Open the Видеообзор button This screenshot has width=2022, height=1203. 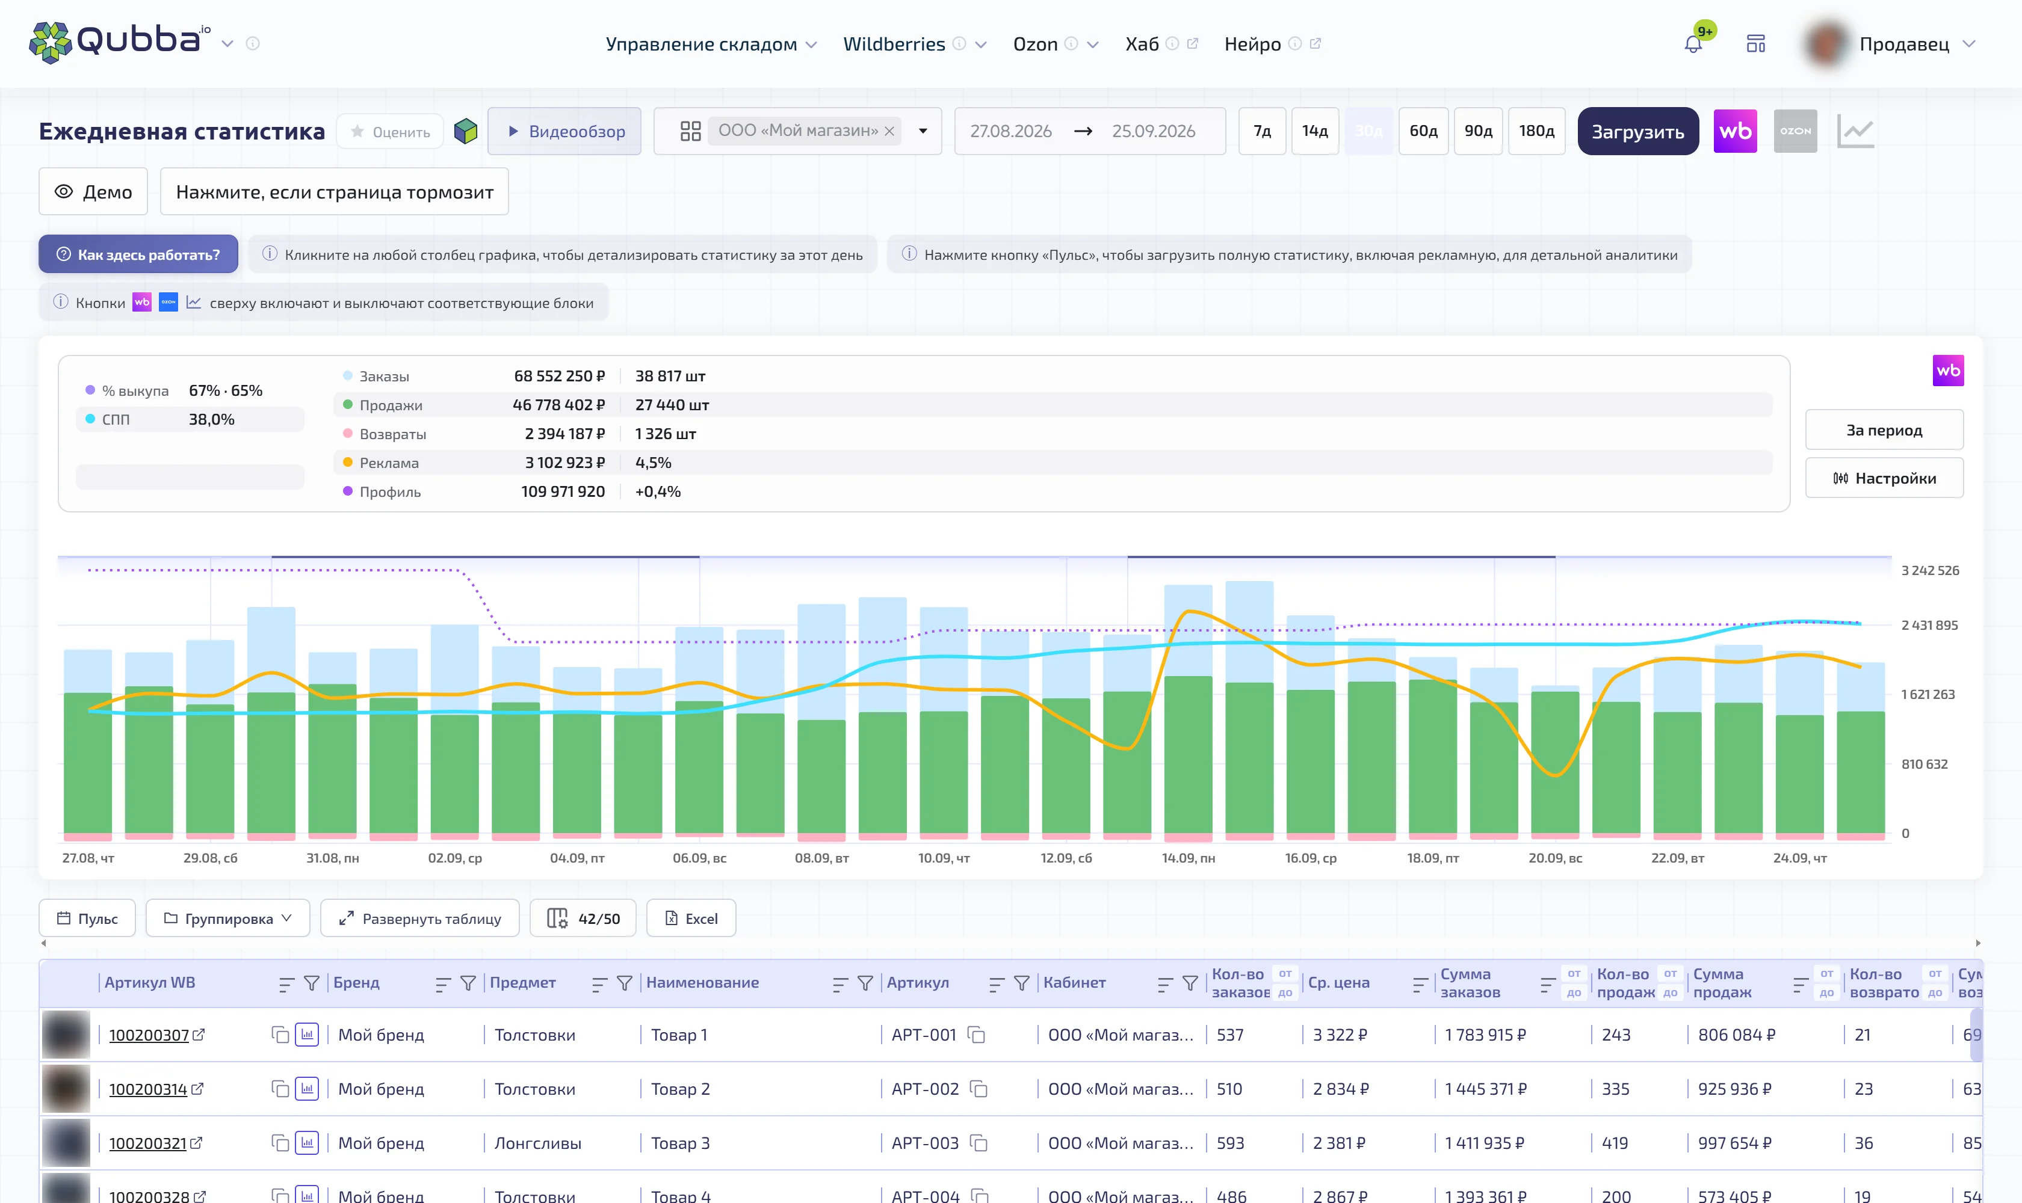pyautogui.click(x=564, y=131)
